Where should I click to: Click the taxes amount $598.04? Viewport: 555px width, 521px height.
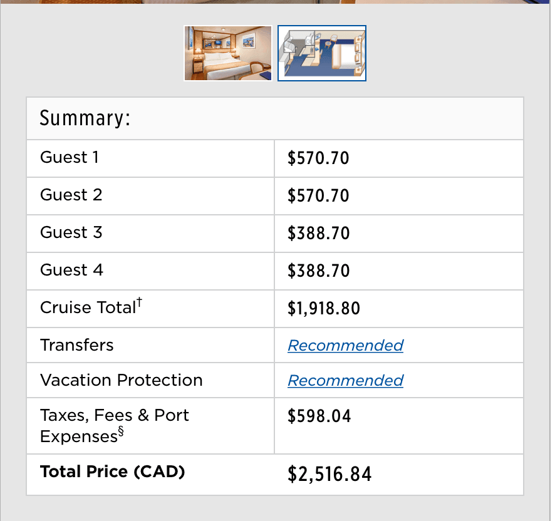(x=319, y=416)
